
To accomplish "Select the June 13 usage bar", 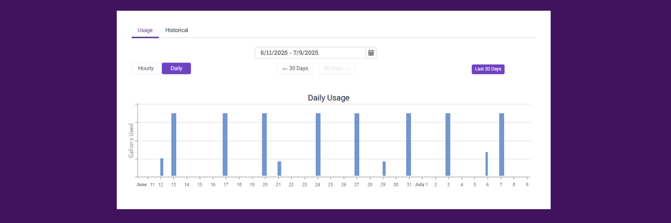I will 174,145.
